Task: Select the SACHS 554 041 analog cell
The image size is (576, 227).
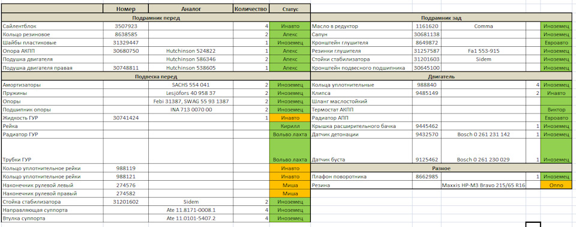Action: (x=191, y=85)
